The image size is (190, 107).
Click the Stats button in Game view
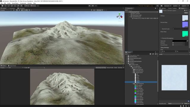(x=115, y=67)
